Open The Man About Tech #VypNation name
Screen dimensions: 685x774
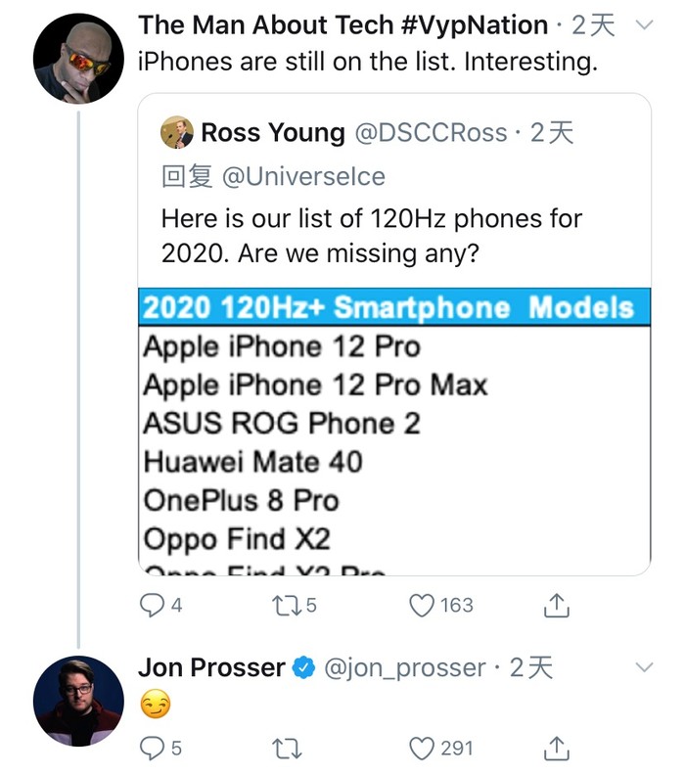pyautogui.click(x=342, y=24)
